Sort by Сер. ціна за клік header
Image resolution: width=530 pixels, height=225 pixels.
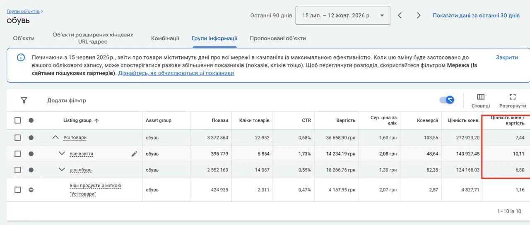point(383,120)
